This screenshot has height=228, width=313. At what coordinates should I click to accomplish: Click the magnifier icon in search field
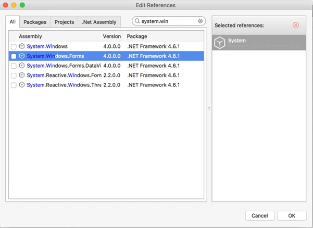[x=137, y=21]
